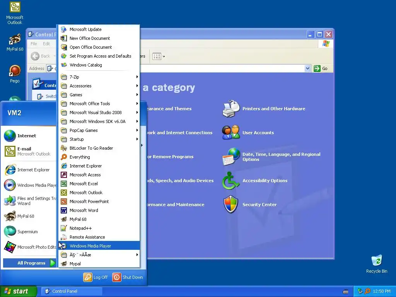Click the Microsoft Access icon
Viewport: 396px width, 297px height.
tap(64, 175)
